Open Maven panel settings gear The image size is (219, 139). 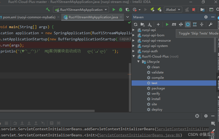[x=206, y=17]
